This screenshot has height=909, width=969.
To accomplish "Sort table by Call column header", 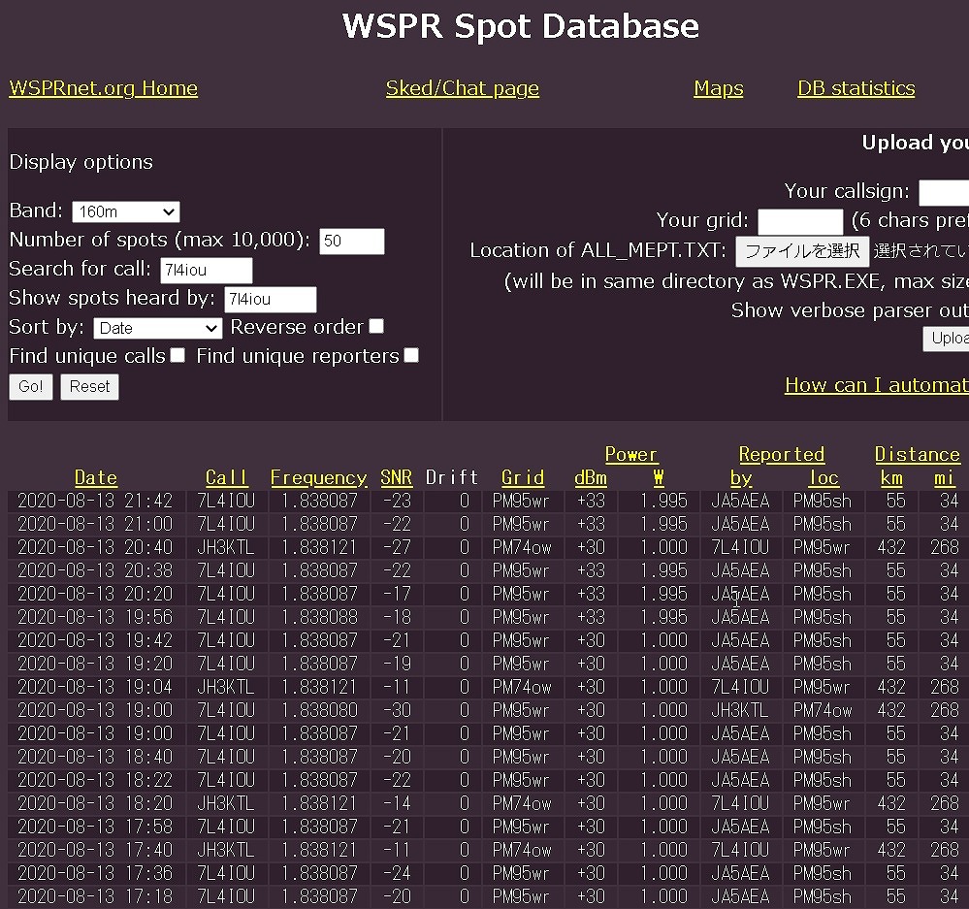I will tap(226, 477).
